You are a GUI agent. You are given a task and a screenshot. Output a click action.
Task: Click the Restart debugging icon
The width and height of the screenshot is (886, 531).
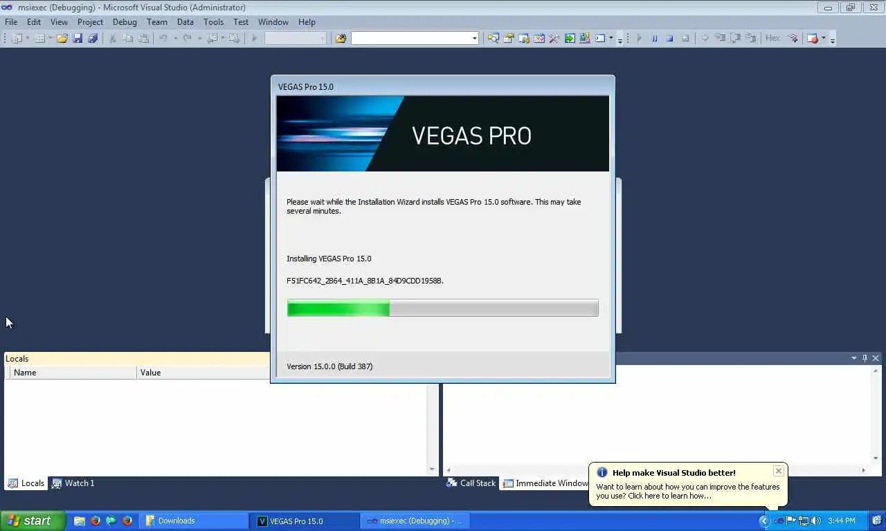pyautogui.click(x=685, y=38)
